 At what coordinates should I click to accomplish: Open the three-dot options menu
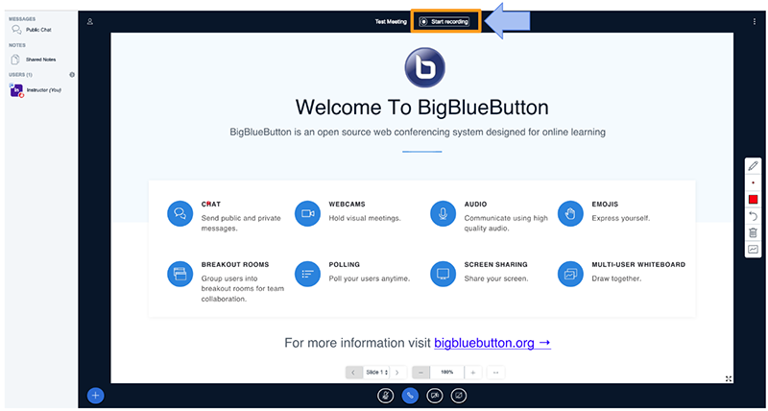point(755,21)
